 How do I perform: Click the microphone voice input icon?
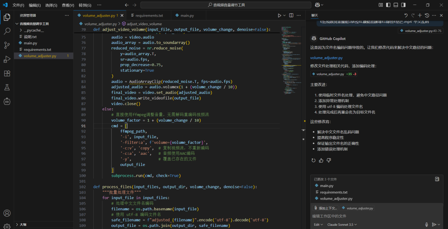click(426, 225)
